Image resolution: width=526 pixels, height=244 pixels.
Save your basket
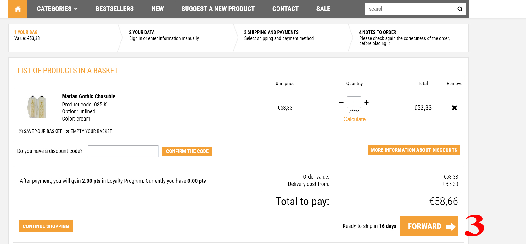coord(40,131)
